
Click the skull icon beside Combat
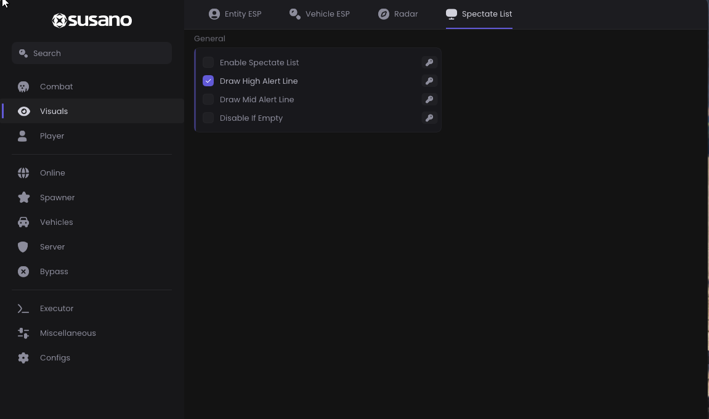pyautogui.click(x=23, y=86)
